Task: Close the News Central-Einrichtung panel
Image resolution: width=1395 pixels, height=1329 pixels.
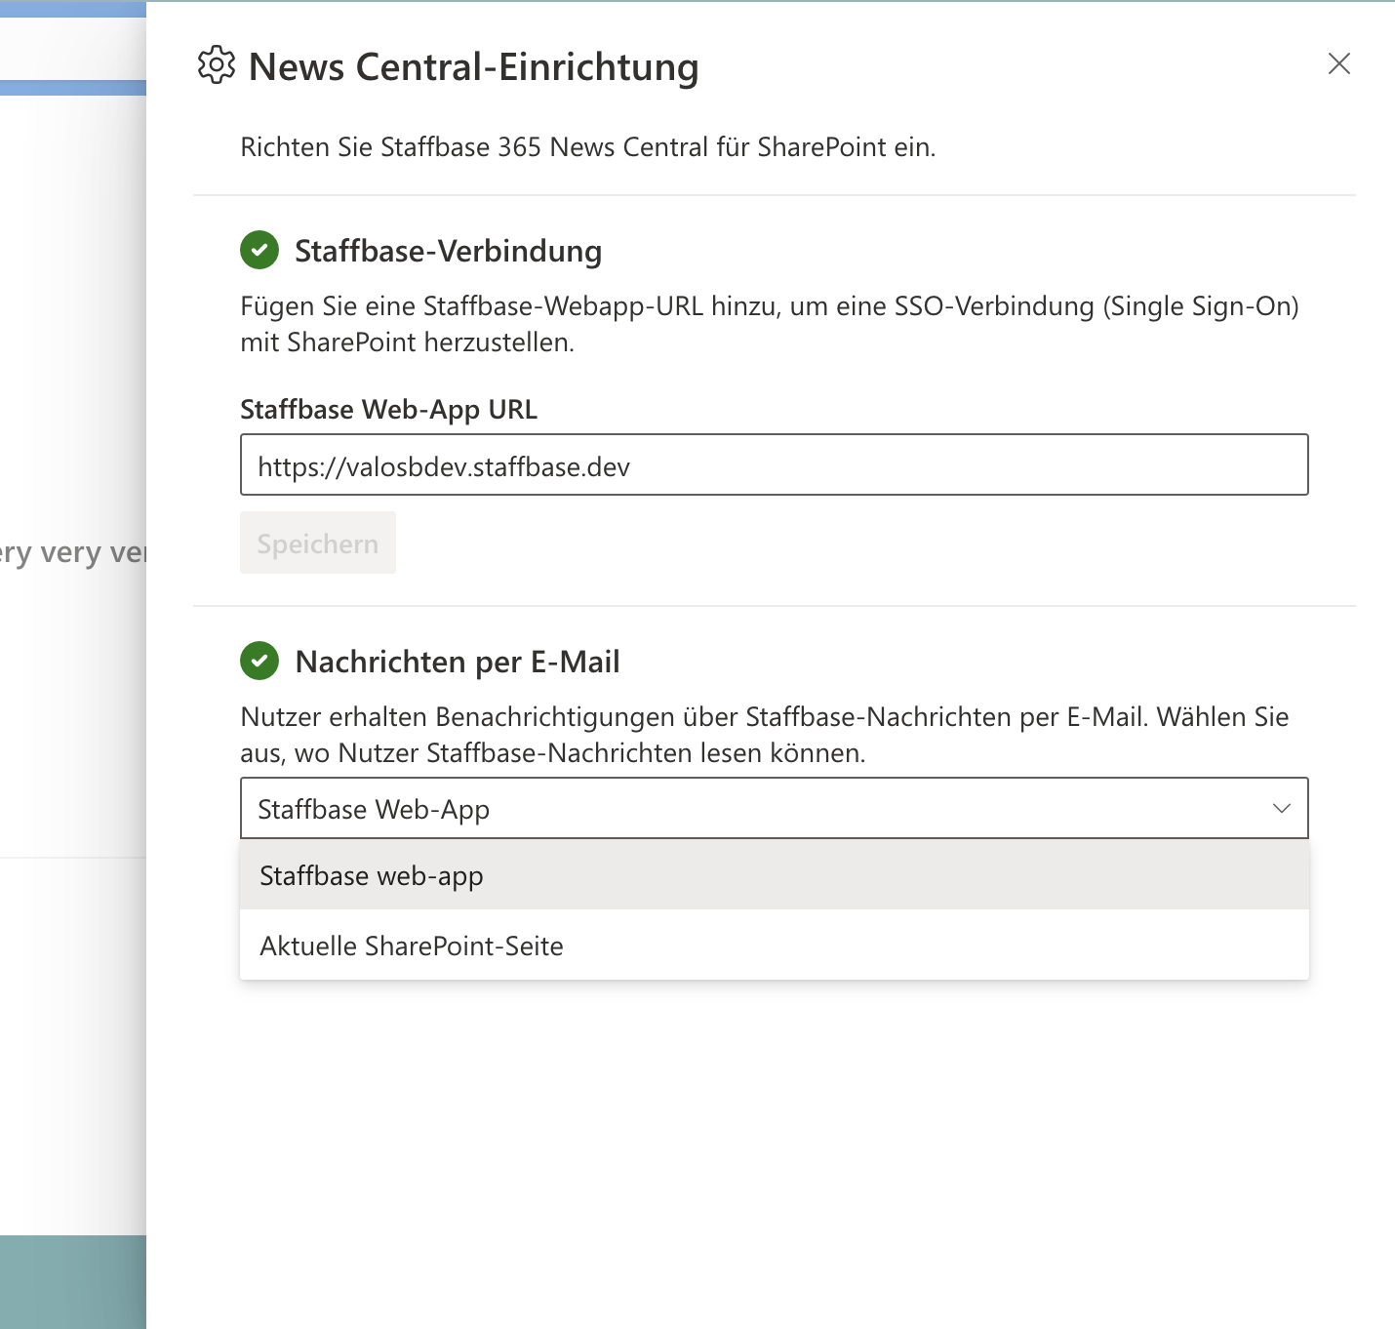Action: [x=1339, y=63]
